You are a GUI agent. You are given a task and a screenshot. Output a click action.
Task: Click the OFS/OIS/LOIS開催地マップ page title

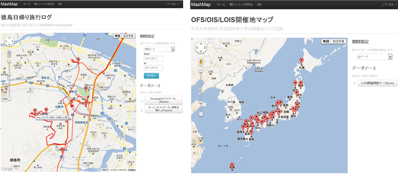(232, 19)
